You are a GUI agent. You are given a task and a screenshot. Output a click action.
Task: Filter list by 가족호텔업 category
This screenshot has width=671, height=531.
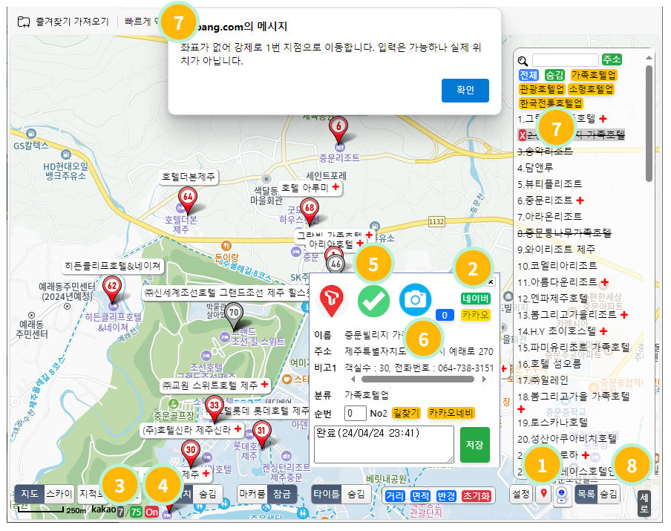(x=593, y=75)
